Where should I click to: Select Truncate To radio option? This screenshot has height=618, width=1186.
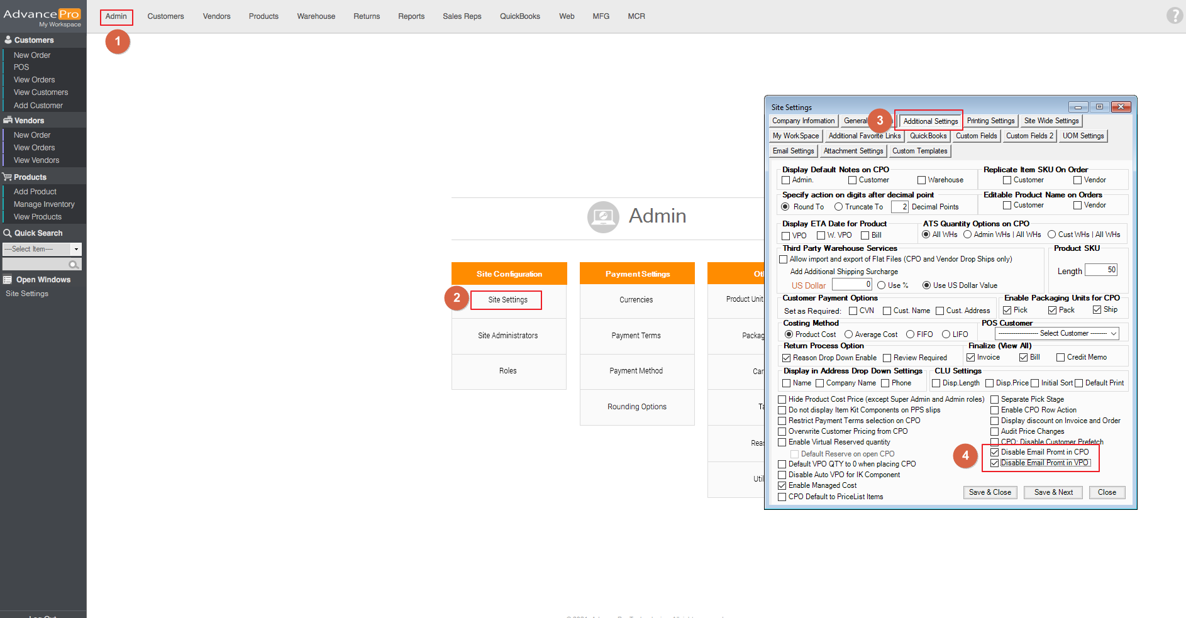(x=838, y=207)
